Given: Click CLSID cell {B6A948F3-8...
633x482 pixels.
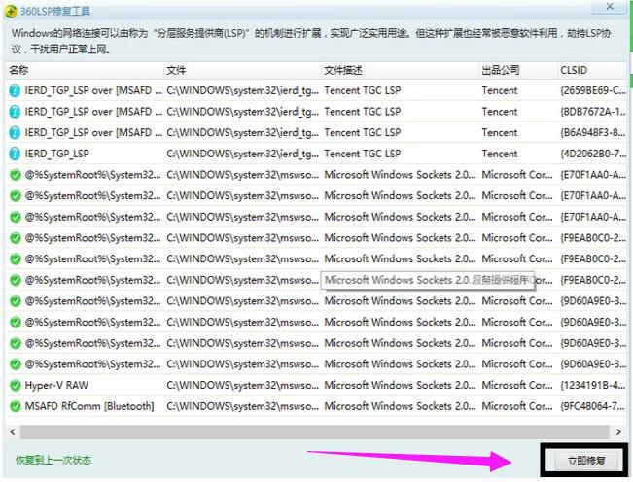Looking at the screenshot, I should click(x=593, y=132).
